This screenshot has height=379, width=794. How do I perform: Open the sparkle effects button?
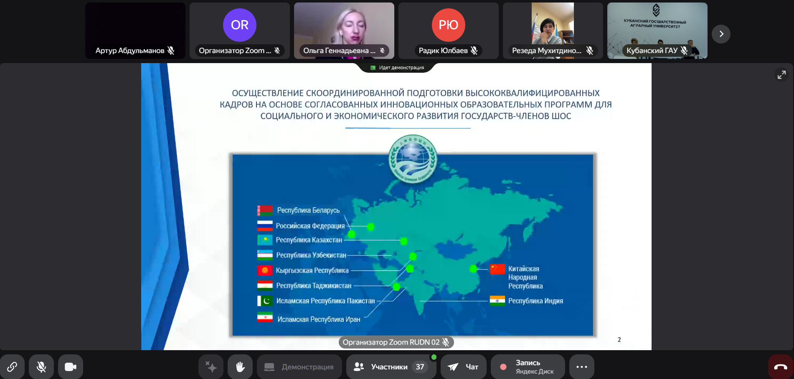click(211, 367)
